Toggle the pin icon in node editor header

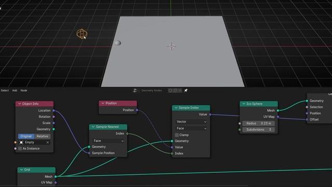click(x=186, y=90)
